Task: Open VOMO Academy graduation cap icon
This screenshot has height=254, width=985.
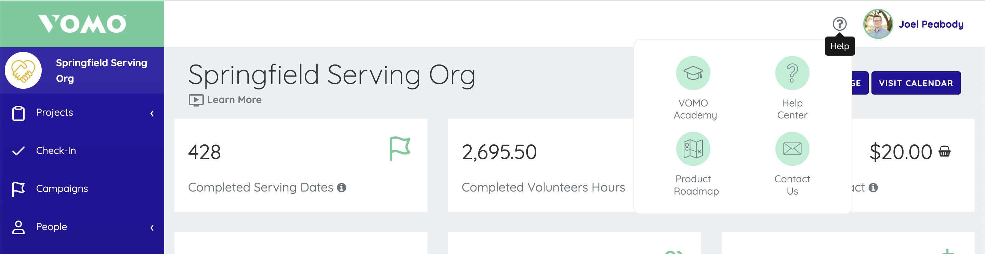Action: coord(693,73)
